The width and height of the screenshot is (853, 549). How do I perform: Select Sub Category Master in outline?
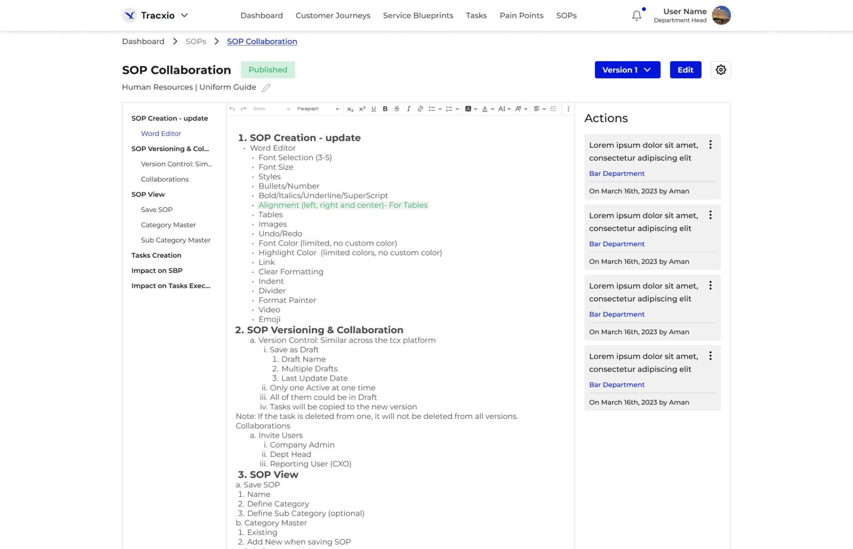click(x=175, y=240)
